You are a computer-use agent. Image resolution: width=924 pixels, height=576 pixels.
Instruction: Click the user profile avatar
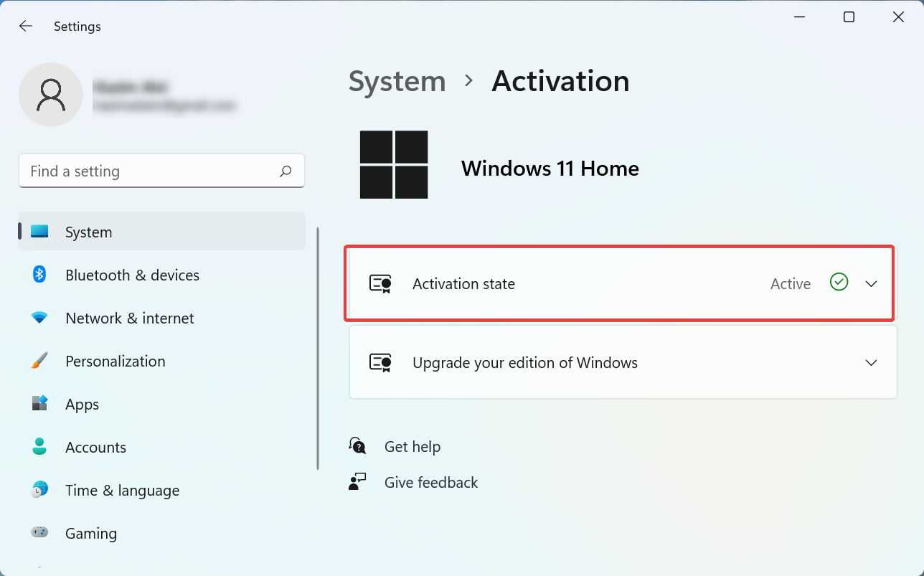pos(51,94)
